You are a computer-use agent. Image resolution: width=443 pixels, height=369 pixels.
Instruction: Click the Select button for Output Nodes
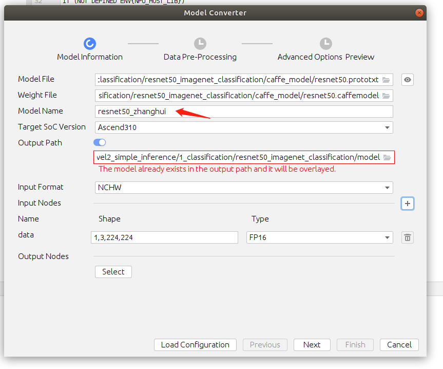[x=113, y=272]
